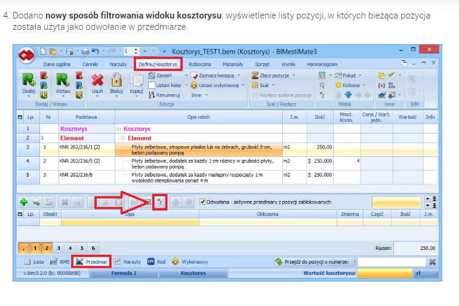The width and height of the screenshot is (459, 306).
Task: Save the estimate with the floppy disk icon
Action: (69, 52)
